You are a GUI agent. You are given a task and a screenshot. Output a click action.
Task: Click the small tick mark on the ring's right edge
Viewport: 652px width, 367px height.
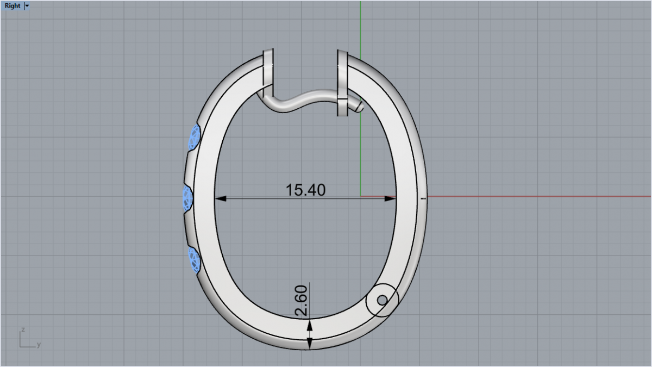pos(423,199)
